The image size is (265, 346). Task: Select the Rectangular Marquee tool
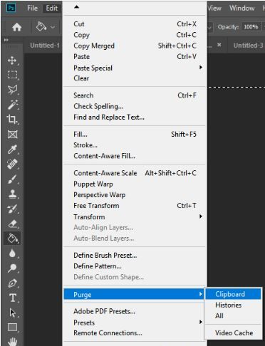pyautogui.click(x=12, y=75)
